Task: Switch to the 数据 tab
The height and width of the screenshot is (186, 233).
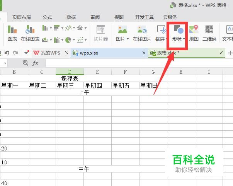Action: [71, 17]
